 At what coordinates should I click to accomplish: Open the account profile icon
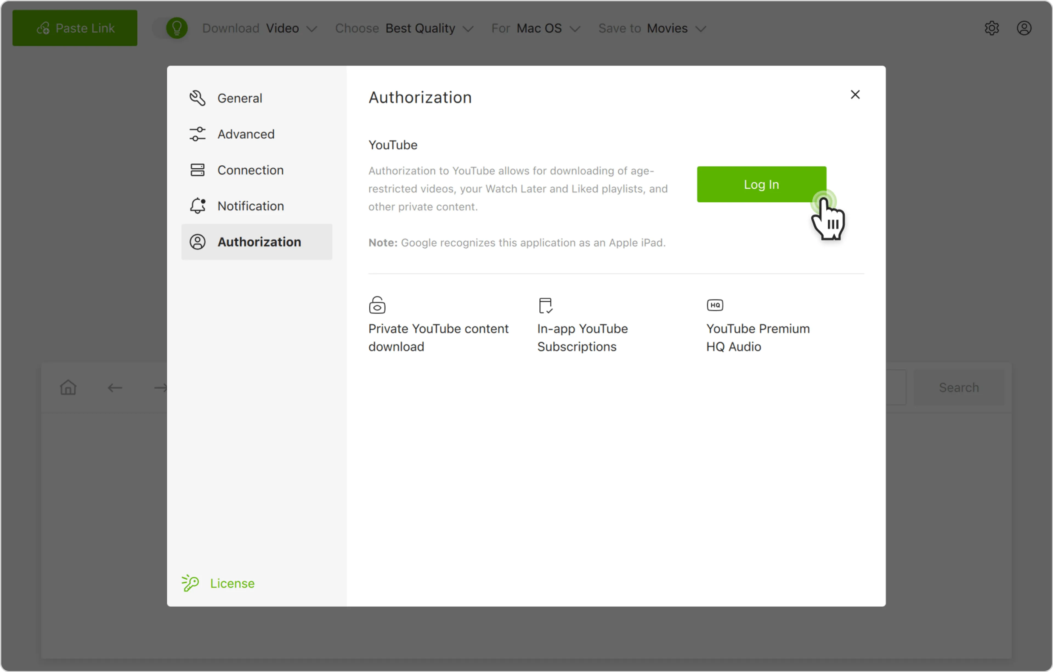1024,28
